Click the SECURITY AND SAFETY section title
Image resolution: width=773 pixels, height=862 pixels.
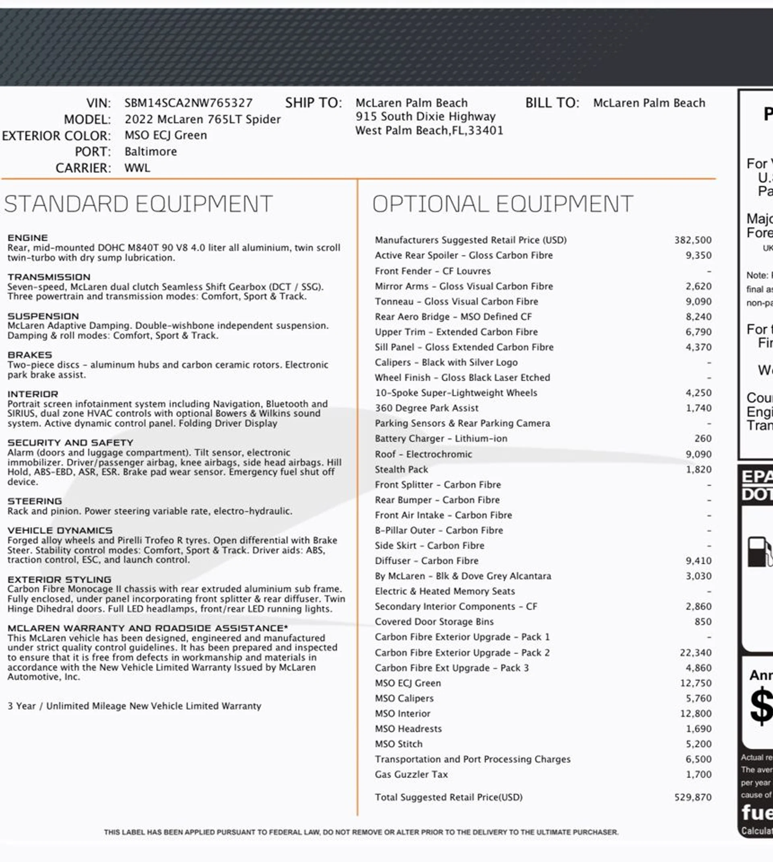pyautogui.click(x=70, y=442)
